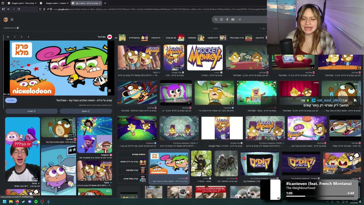Open saved items (פריטים ששמרת) link

11,28
